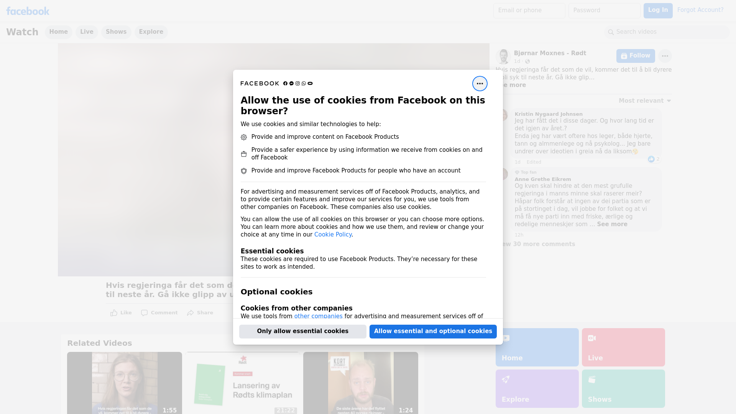Click the Essential cookies heading
The image size is (736, 414).
pyautogui.click(x=272, y=251)
